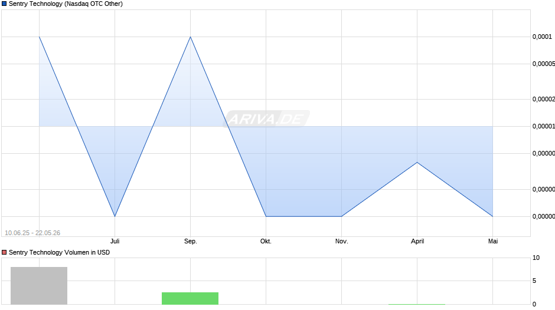Click the Mai x-axis label
The image size is (555, 310).
point(492,241)
